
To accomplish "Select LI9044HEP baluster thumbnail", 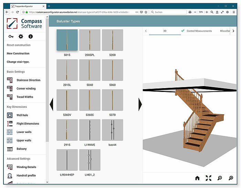I will (67, 160).
